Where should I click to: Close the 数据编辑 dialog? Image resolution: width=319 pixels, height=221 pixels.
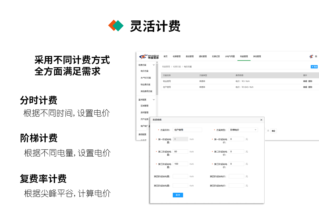click(x=261, y=120)
